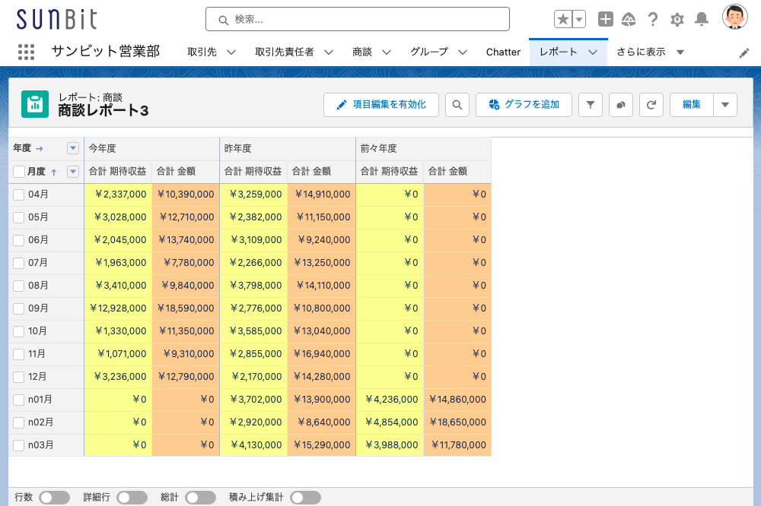Click the 編集 button
The height and width of the screenshot is (506, 761).
692,105
